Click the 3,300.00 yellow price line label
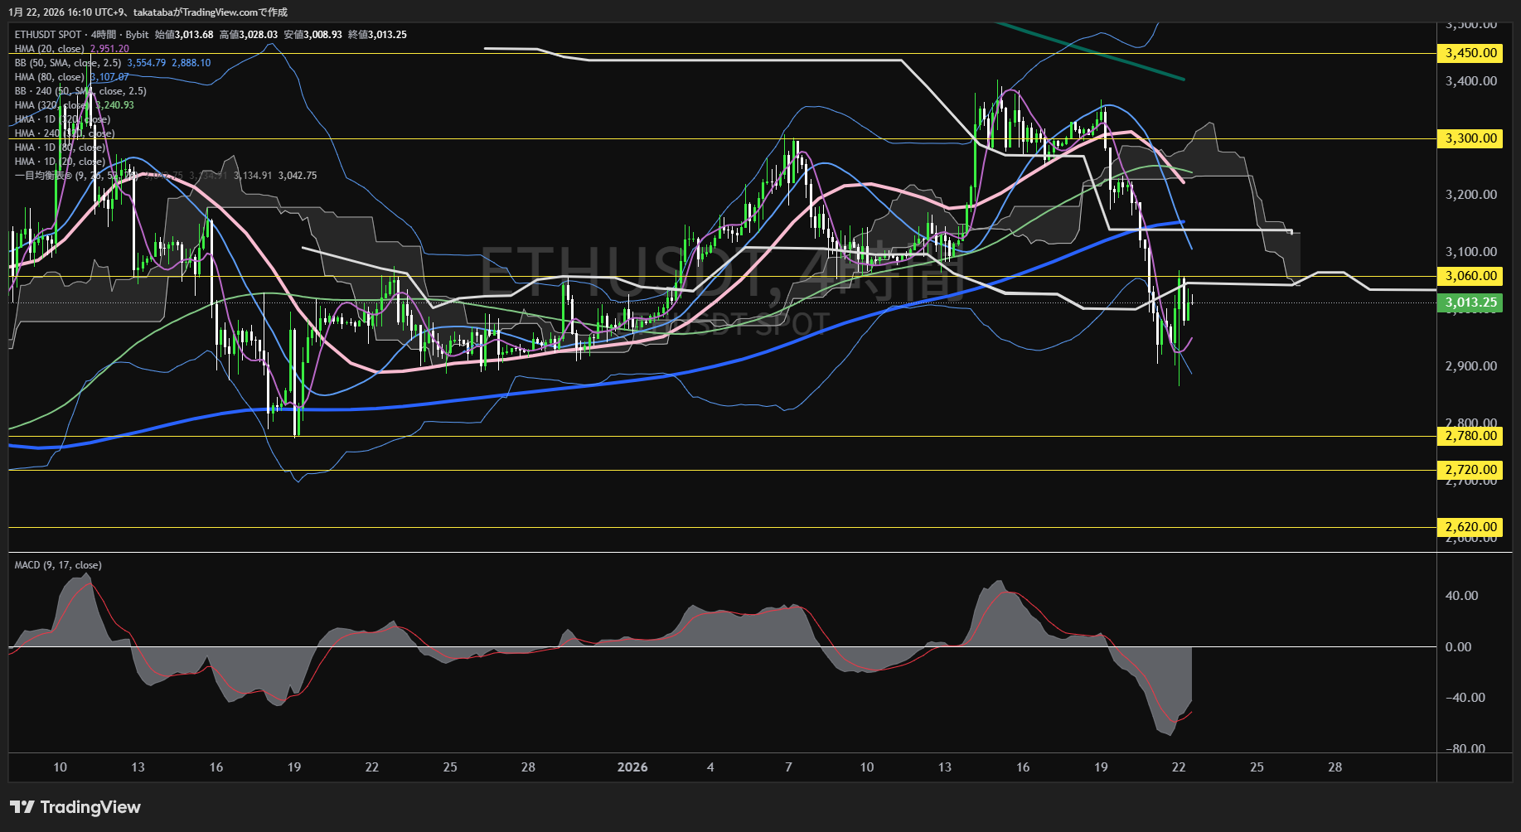This screenshot has height=832, width=1521. click(x=1471, y=138)
